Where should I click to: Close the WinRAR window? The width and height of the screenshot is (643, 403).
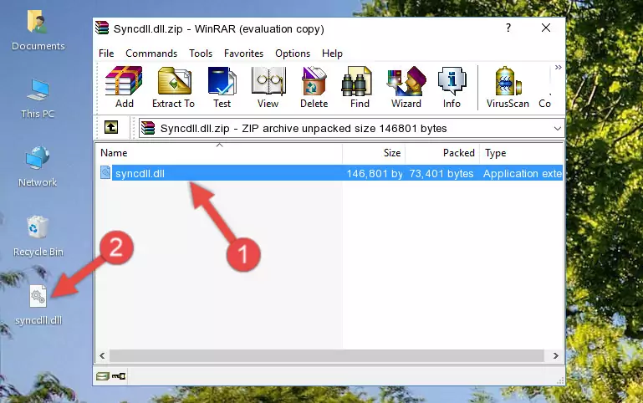pos(546,28)
